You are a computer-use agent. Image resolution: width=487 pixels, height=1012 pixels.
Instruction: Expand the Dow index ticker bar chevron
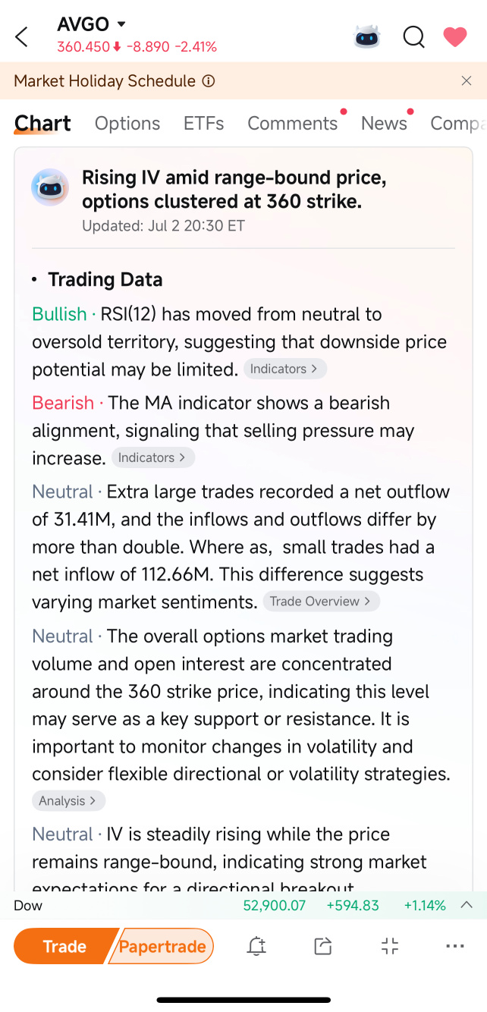click(x=467, y=905)
